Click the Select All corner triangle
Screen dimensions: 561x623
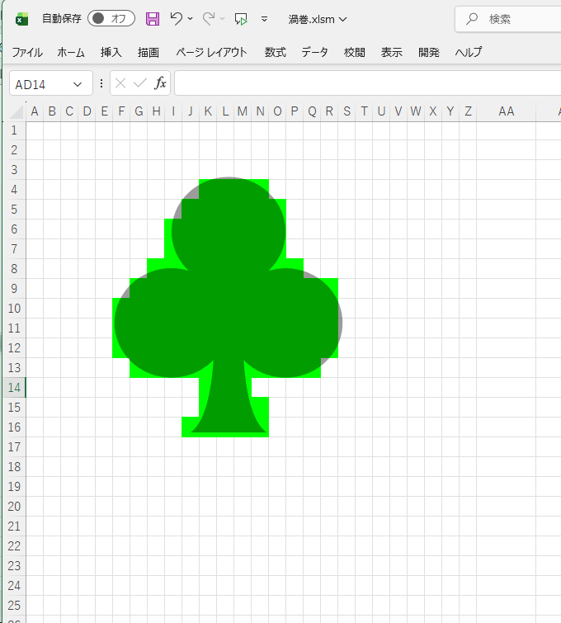(x=19, y=113)
